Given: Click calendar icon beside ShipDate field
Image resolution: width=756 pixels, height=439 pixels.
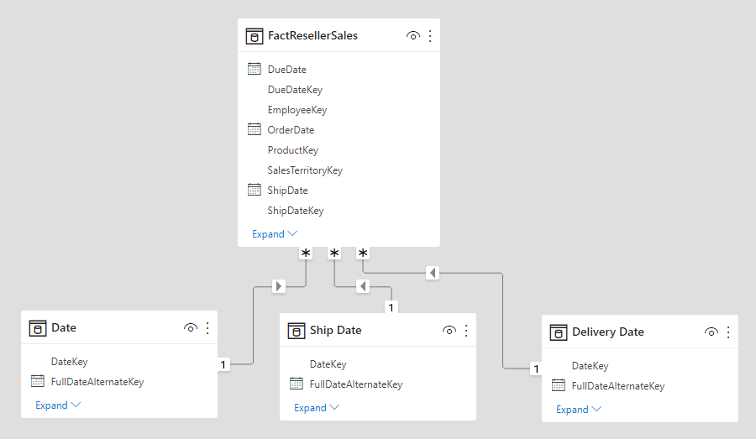Looking at the screenshot, I should pos(255,191).
